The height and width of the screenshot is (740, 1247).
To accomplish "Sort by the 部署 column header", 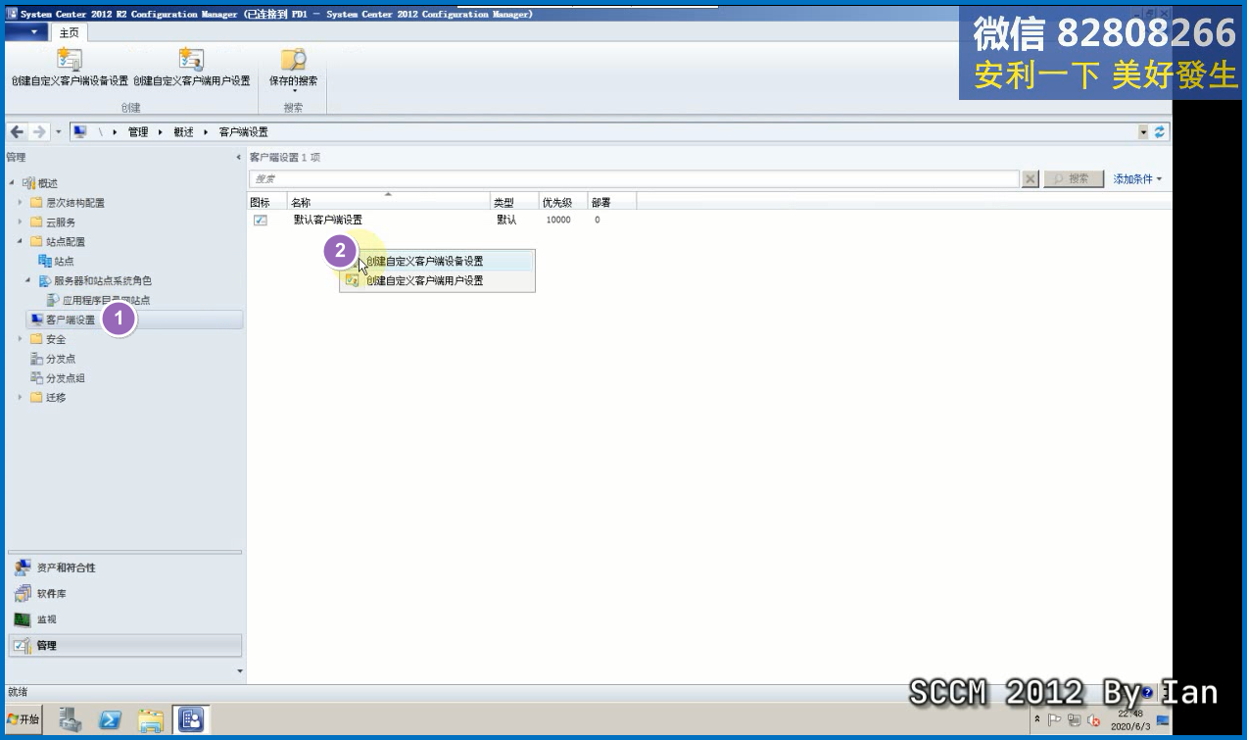I will 612,202.
